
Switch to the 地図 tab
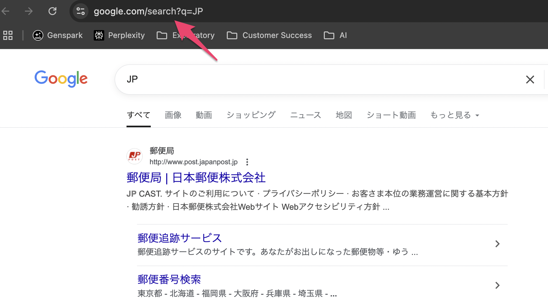[344, 115]
